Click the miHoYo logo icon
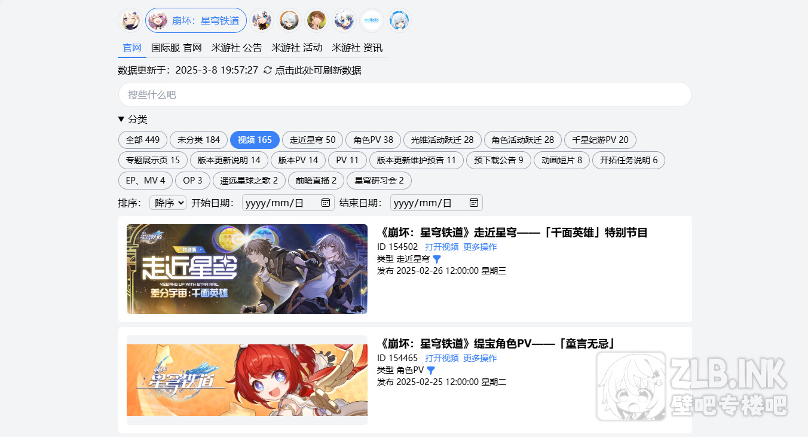This screenshot has width=808, height=437. pyautogui.click(x=372, y=20)
